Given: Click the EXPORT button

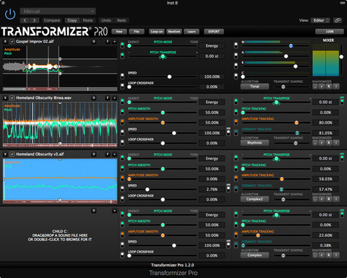Looking at the screenshot, I should coord(214,32).
